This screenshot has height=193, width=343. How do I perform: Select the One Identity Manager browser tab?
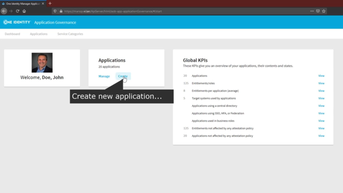click(23, 4)
